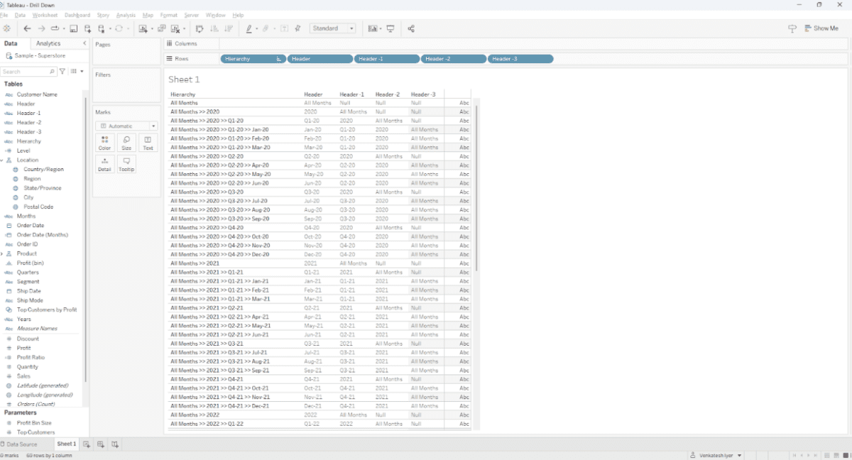Open the Size marks card
This screenshot has height=460, width=852.
pyautogui.click(x=126, y=143)
